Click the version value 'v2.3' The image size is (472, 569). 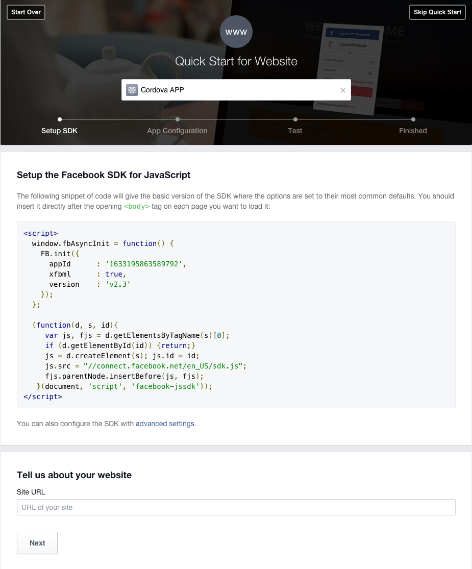tap(118, 284)
